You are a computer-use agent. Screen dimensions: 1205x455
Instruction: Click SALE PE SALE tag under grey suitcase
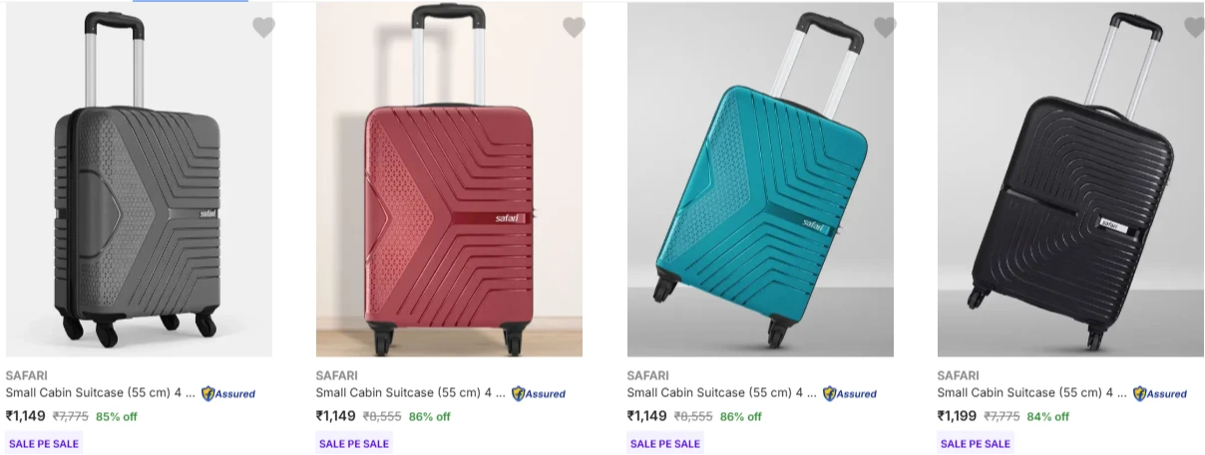pos(44,443)
